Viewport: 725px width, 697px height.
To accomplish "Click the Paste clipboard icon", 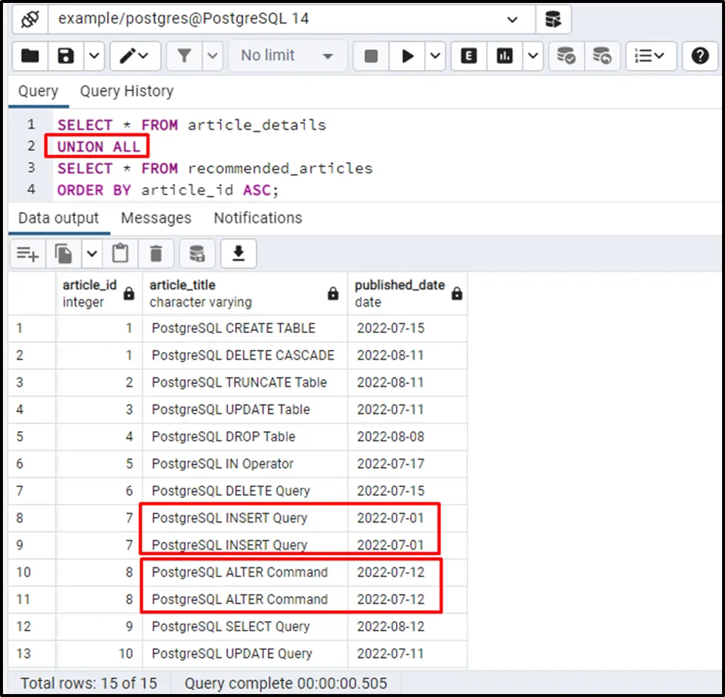I will (120, 254).
